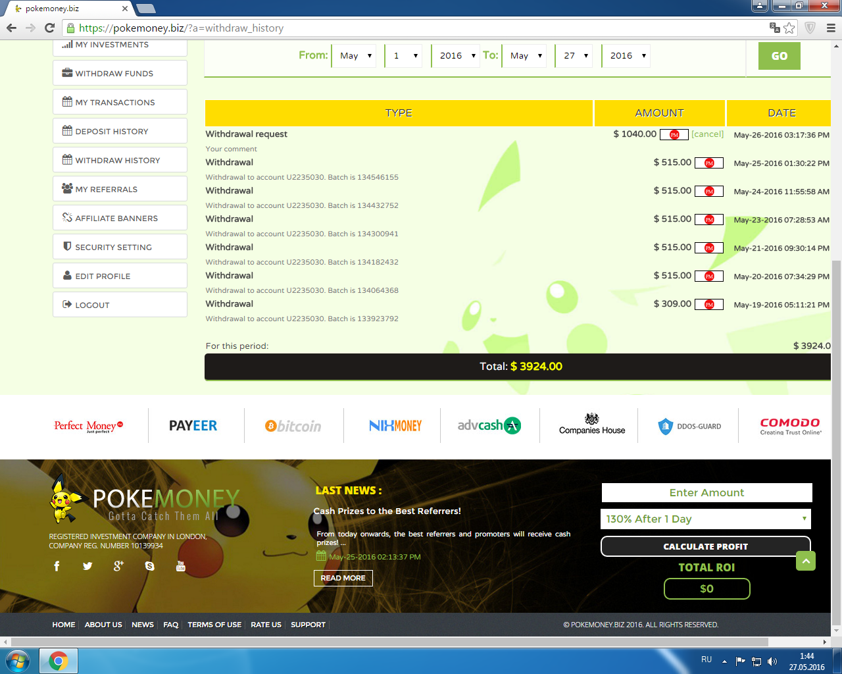Click the PAYEER logo
Image resolution: width=842 pixels, height=674 pixels.
[193, 426]
